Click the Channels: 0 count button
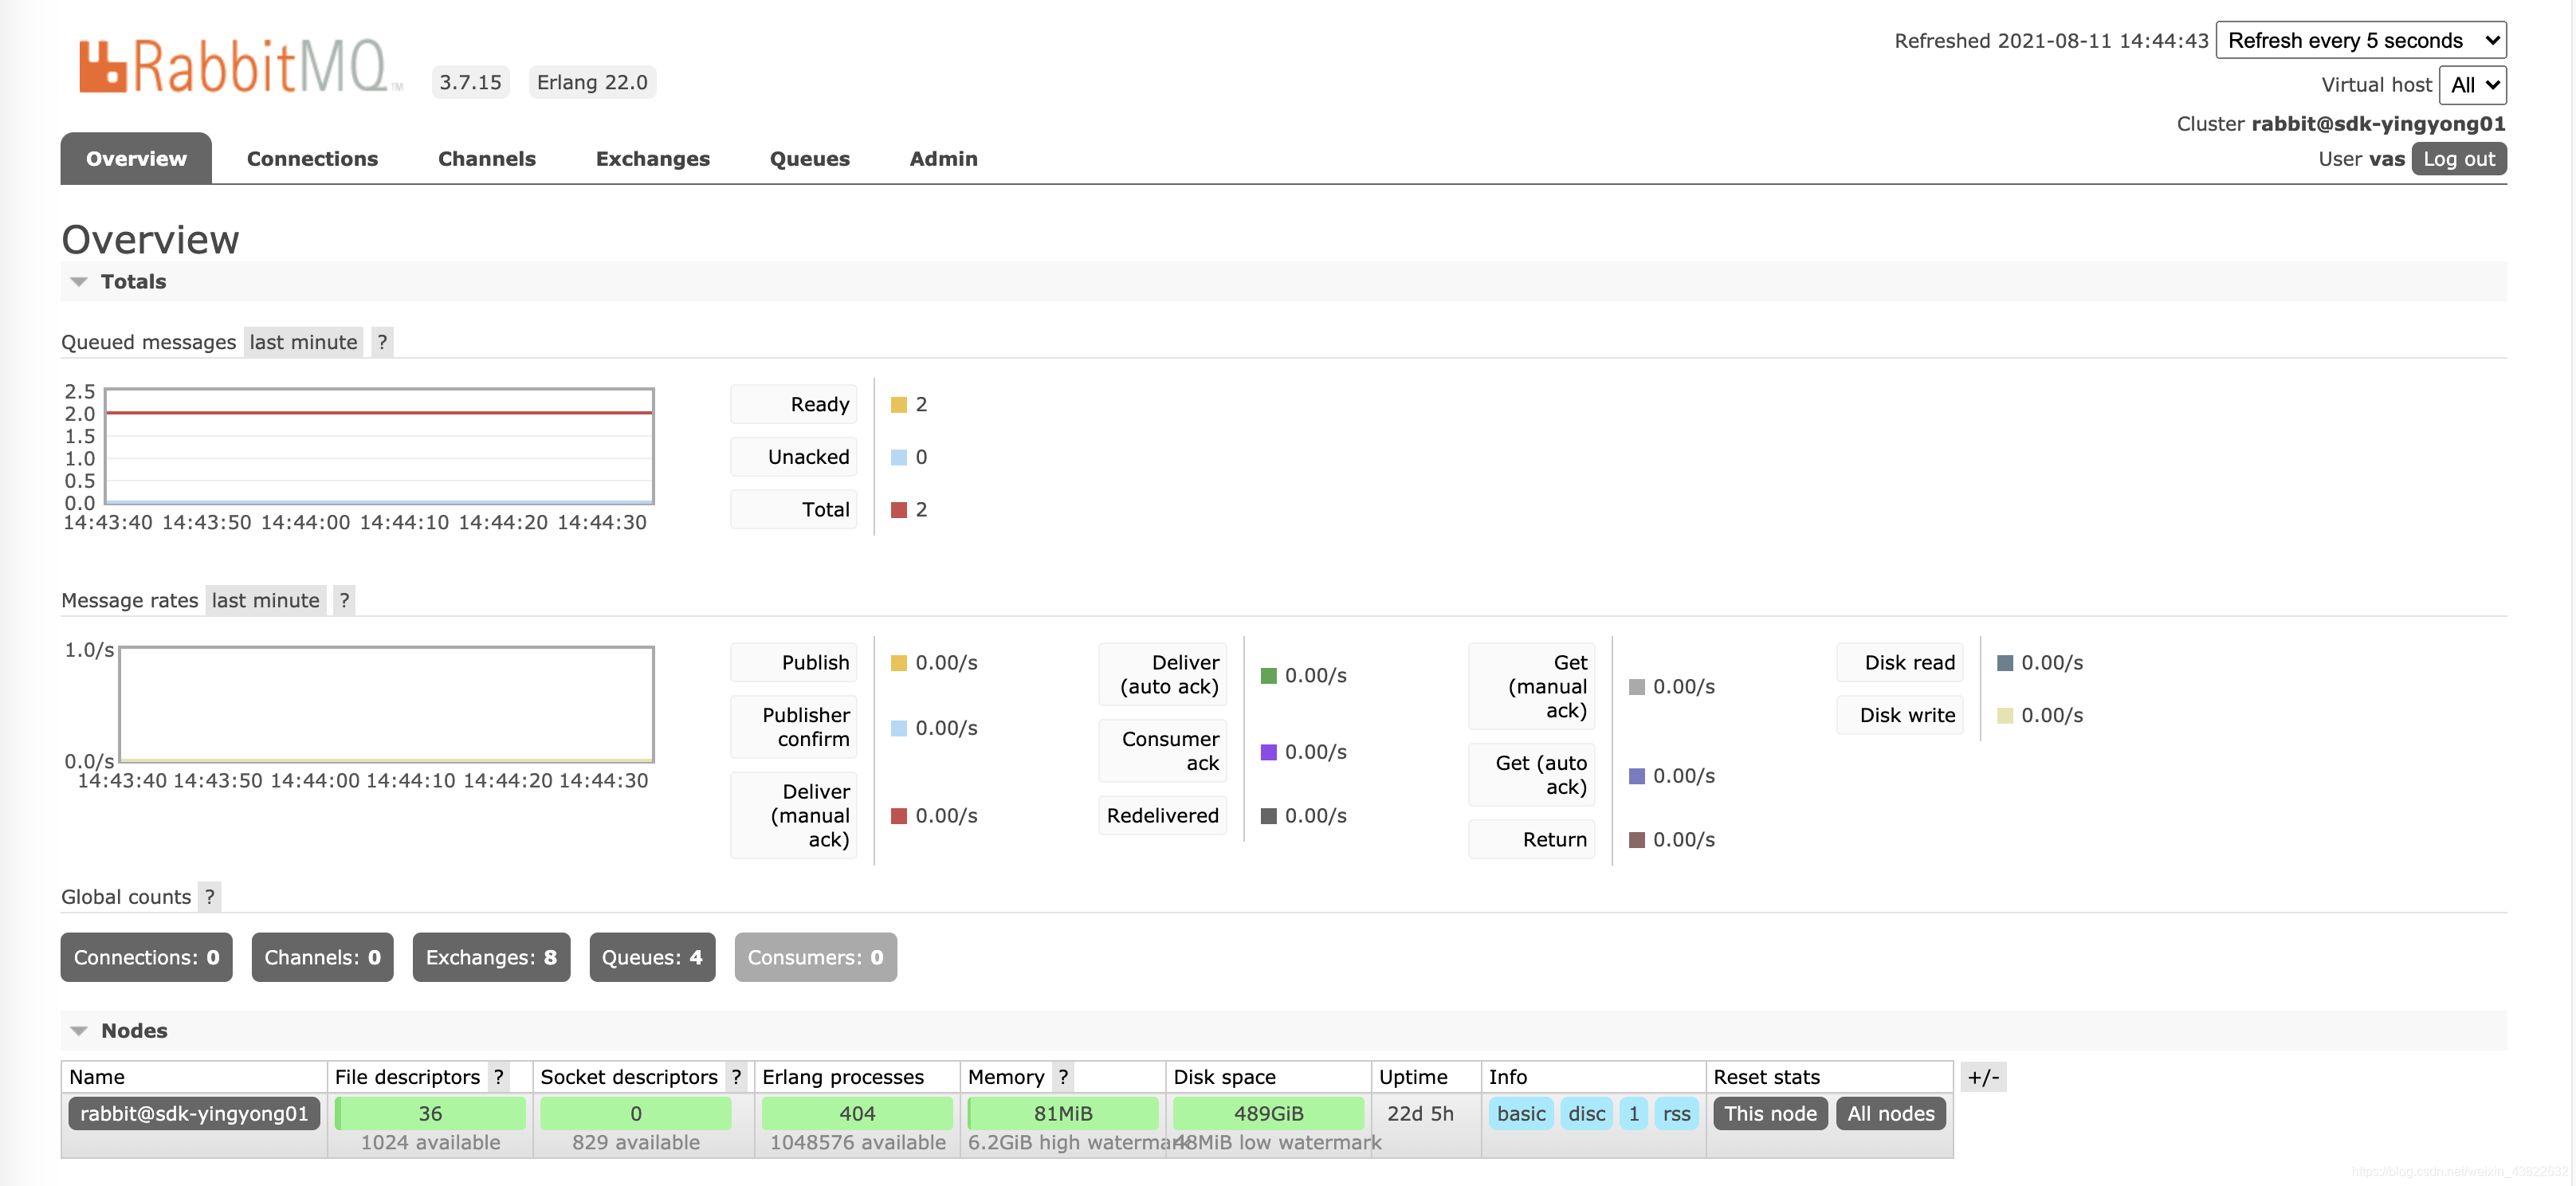2576x1186 pixels. pos(322,958)
